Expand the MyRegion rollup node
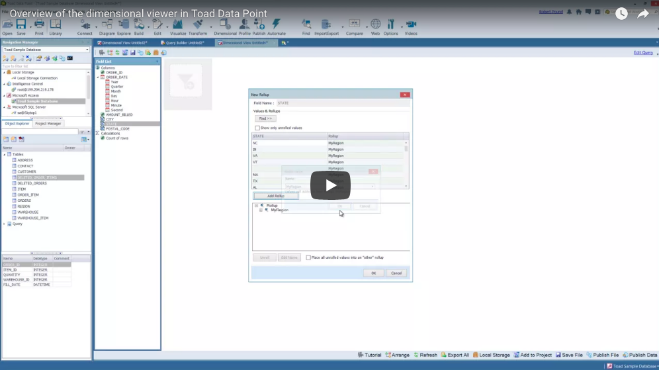 pos(261,210)
